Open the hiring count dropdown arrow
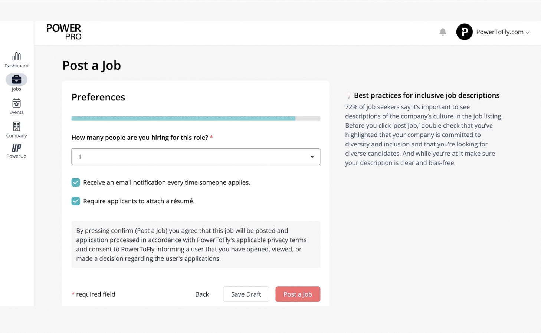The image size is (541, 333). point(312,157)
